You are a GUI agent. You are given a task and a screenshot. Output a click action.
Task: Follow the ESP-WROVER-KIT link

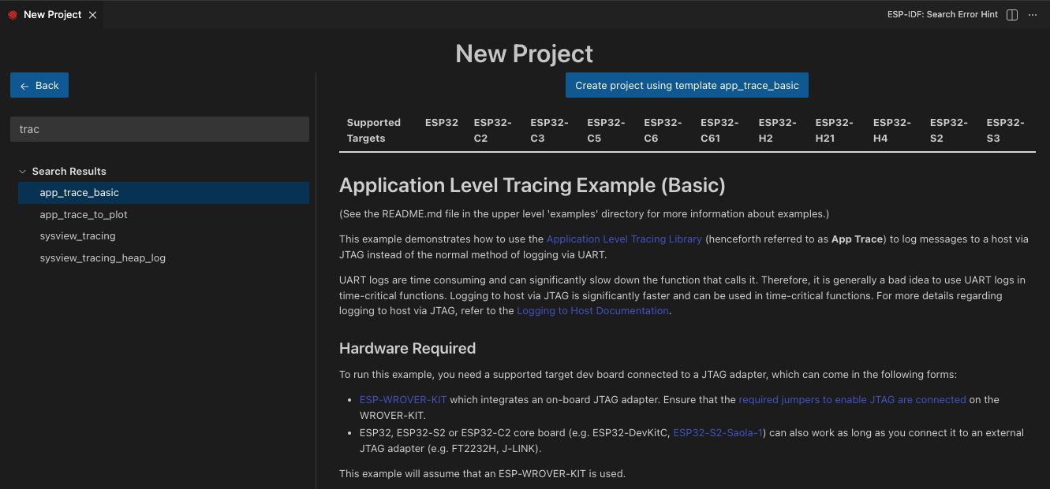tap(402, 400)
